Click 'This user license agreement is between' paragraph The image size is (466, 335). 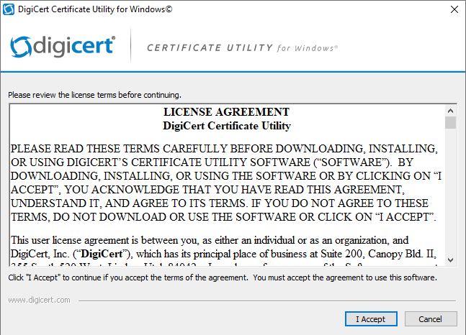coord(223,250)
